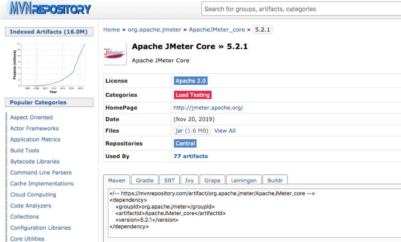The height and width of the screenshot is (242, 401).
Task: Click the version 5.2.1 line in snippet
Action: [147, 220]
